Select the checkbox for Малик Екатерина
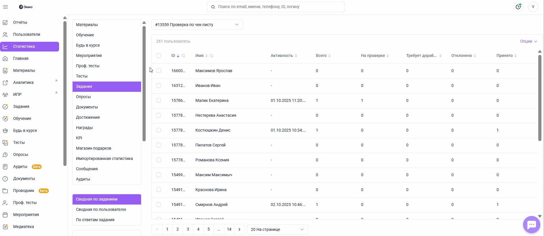 (159, 100)
